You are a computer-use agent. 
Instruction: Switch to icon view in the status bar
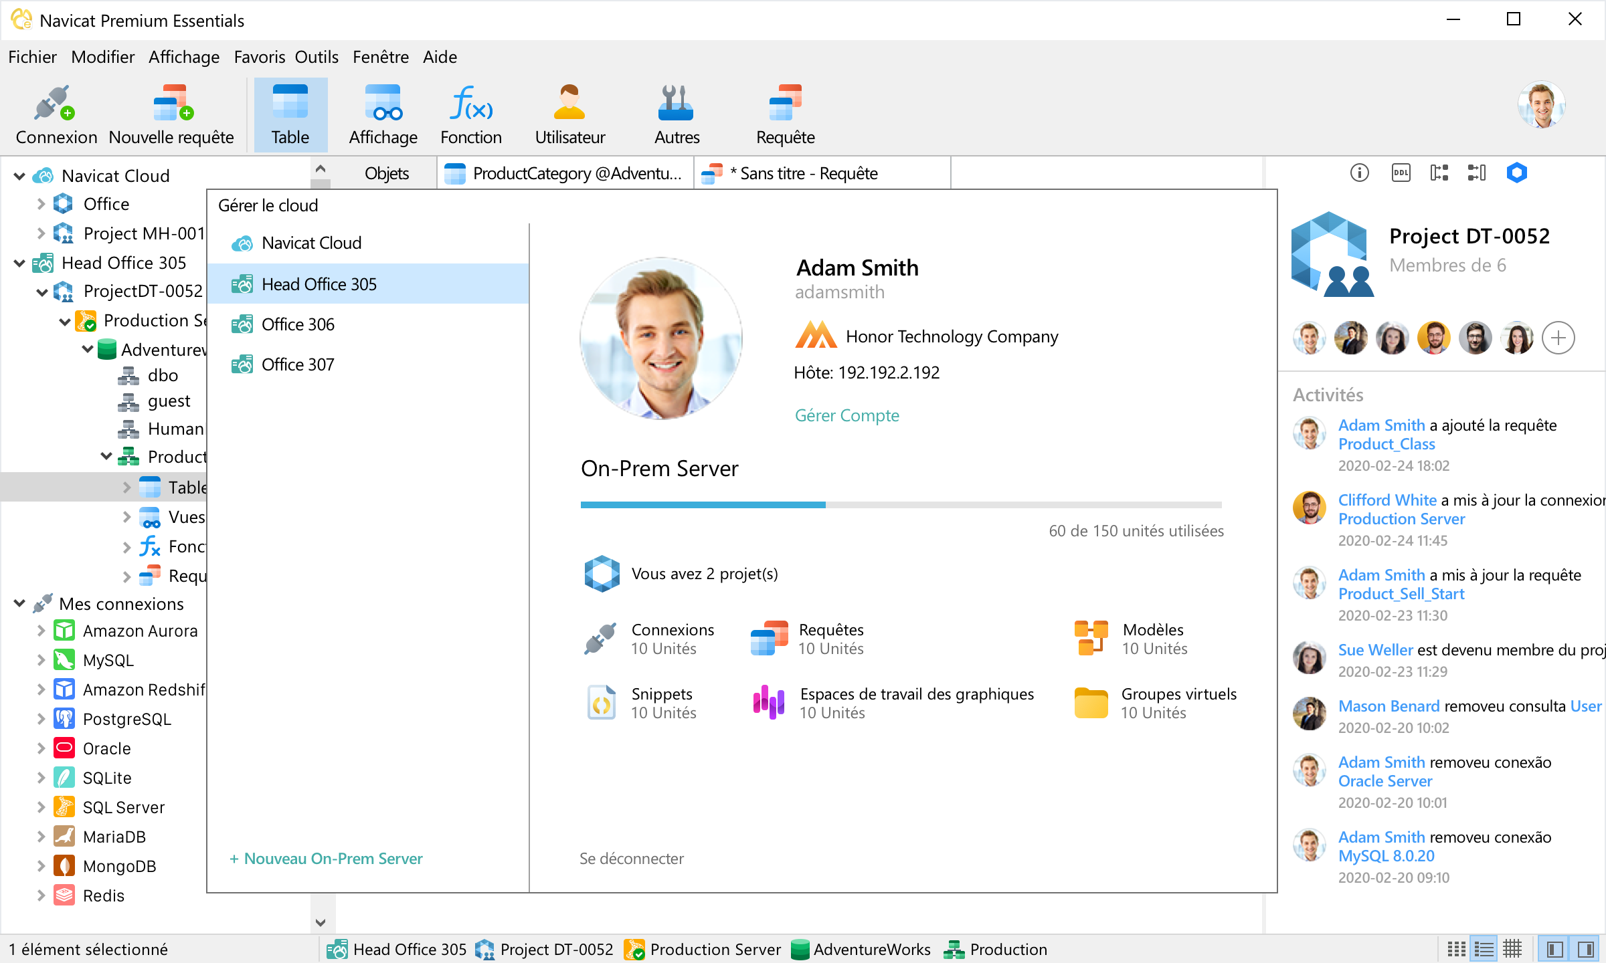[1456, 949]
